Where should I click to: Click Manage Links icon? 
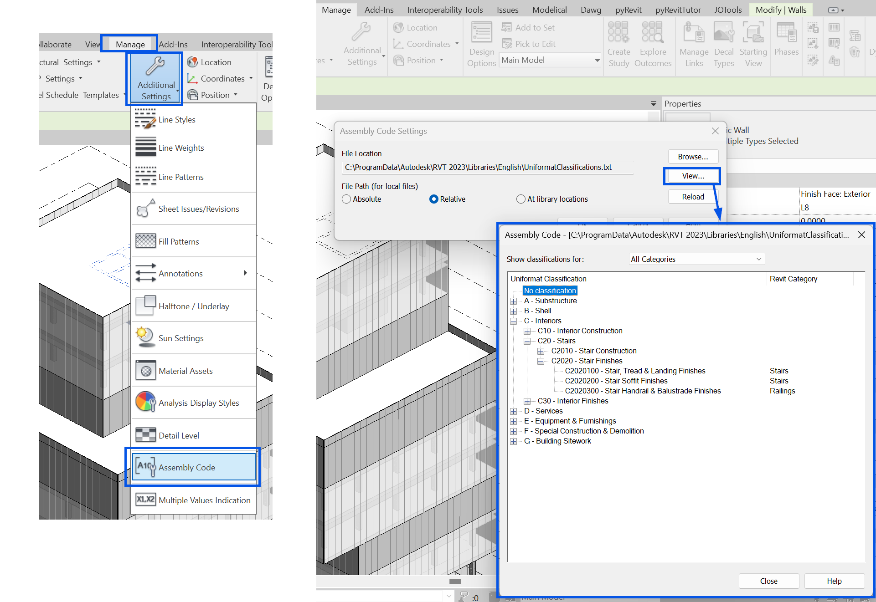[x=694, y=32]
